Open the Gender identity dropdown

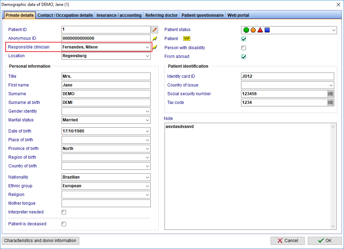pyautogui.click(x=147, y=112)
